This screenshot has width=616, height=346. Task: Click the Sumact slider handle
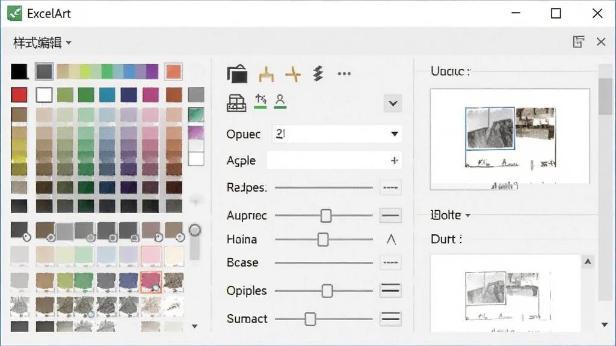[310, 319]
